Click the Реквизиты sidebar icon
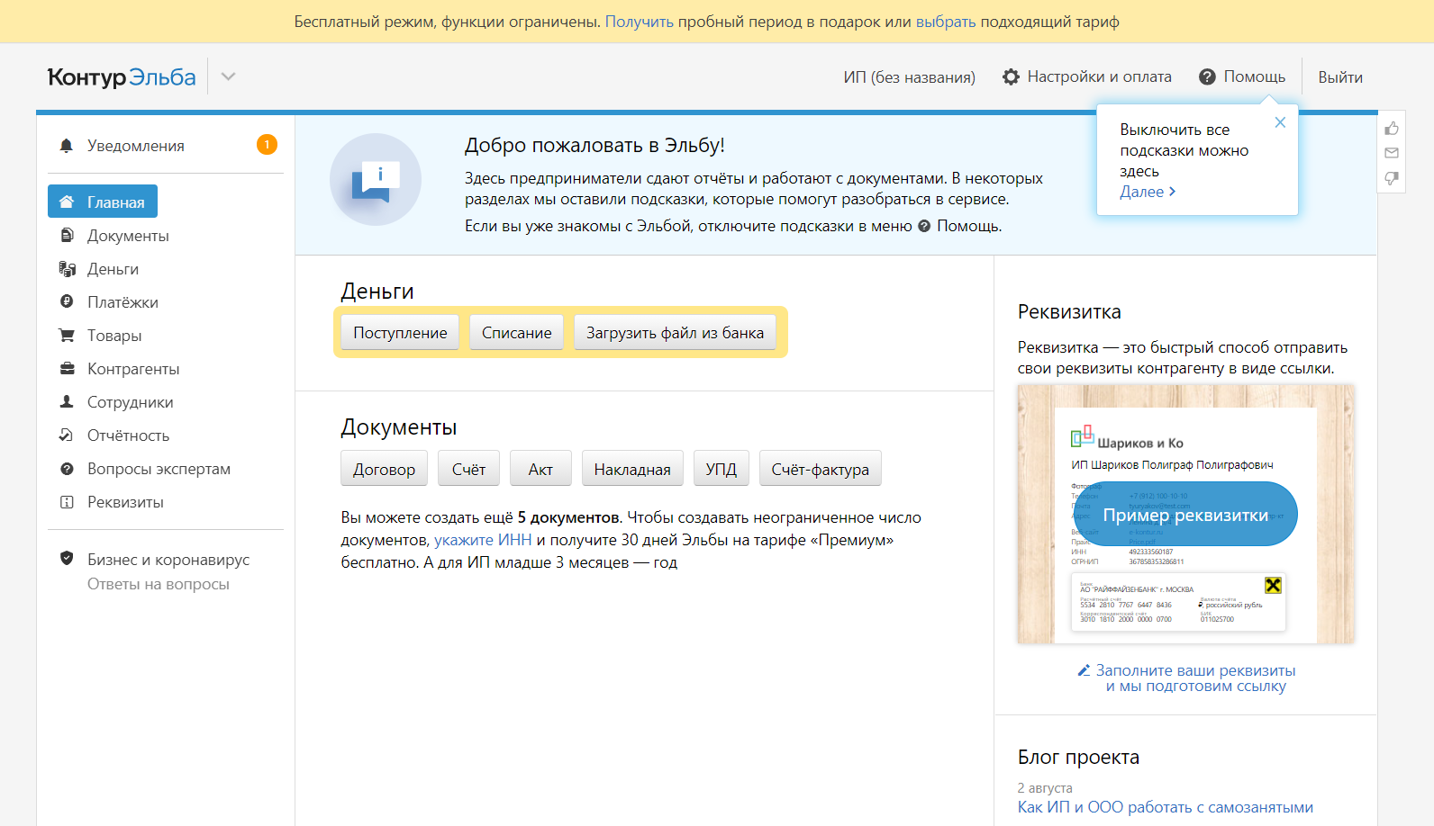The height and width of the screenshot is (826, 1434). [x=67, y=502]
